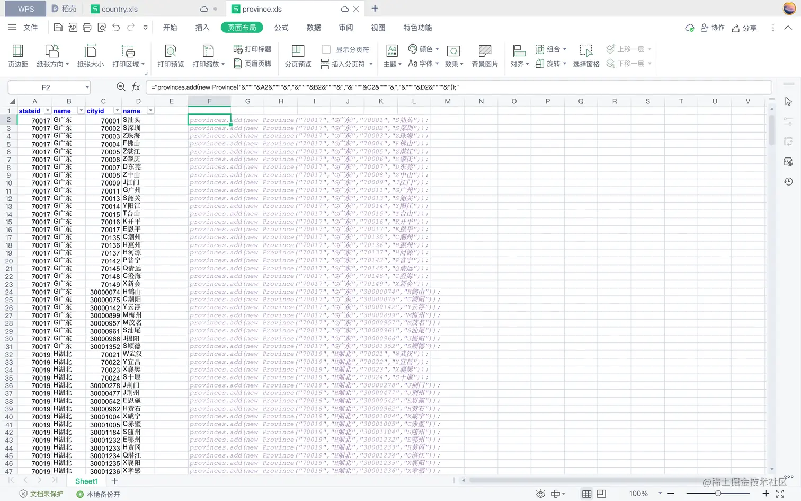Open the Start (开始) ribbon tab
Screen dimensions: 801x501
170,28
